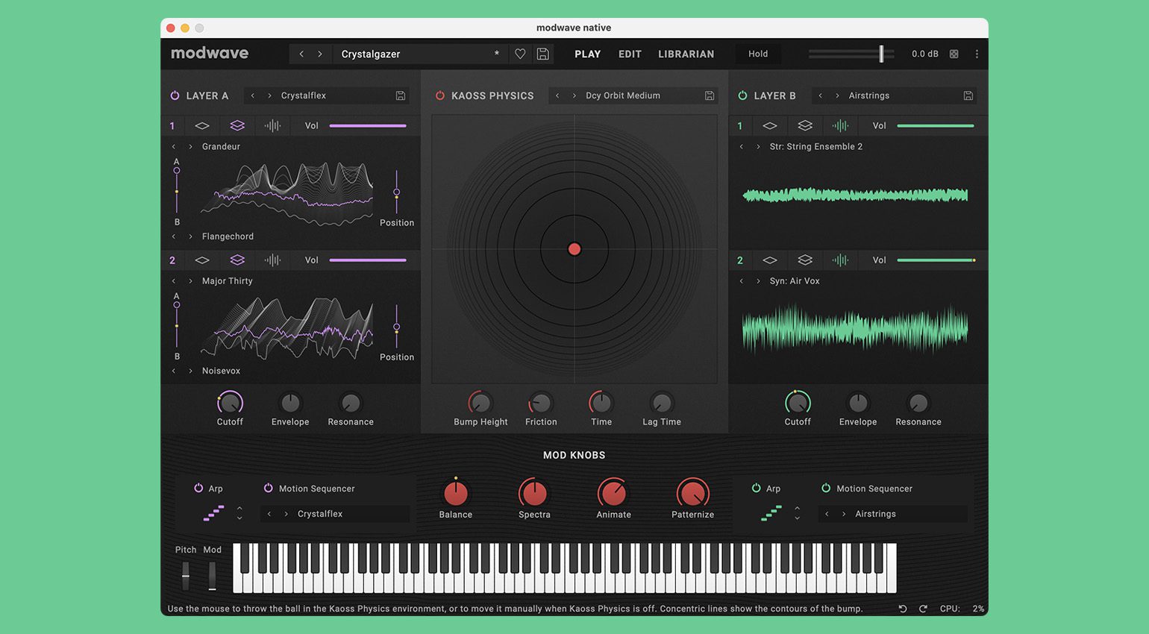Adjust the master volume slider in the header
Image resolution: width=1149 pixels, height=634 pixels.
tap(883, 54)
